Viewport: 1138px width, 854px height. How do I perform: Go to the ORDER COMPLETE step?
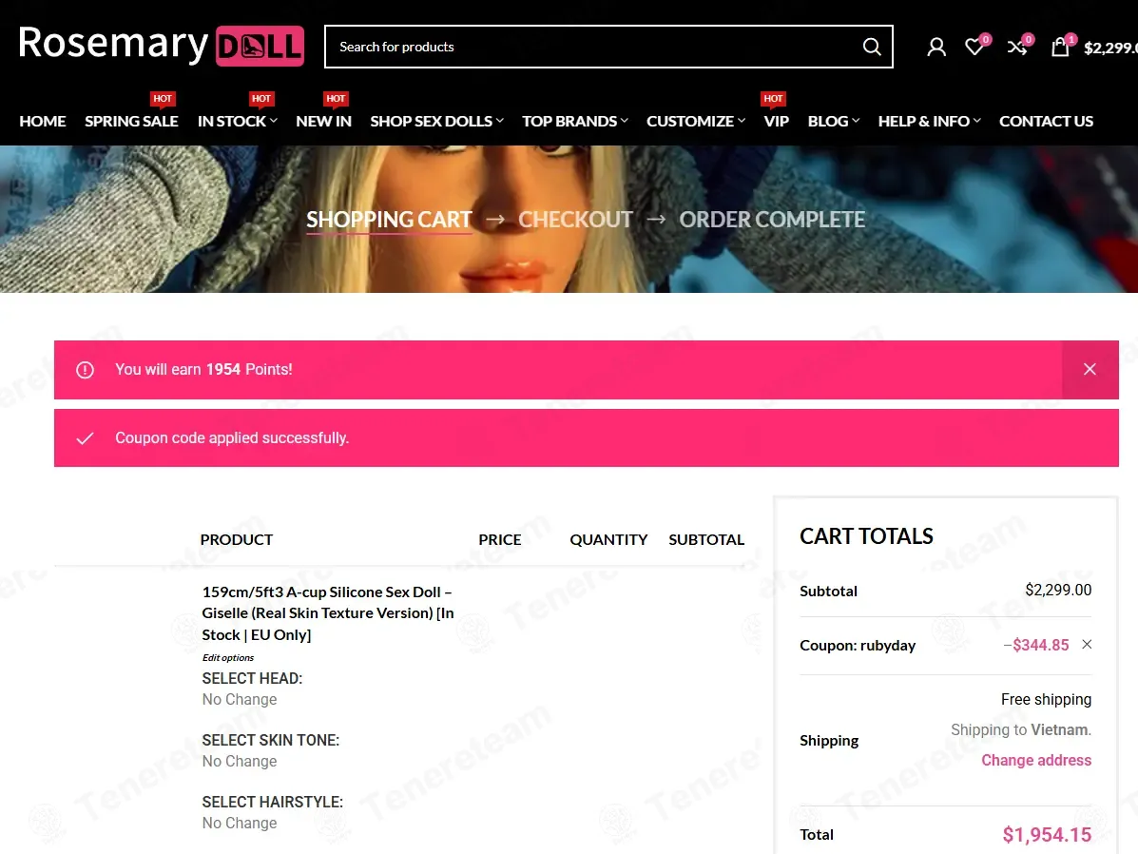pos(772,220)
